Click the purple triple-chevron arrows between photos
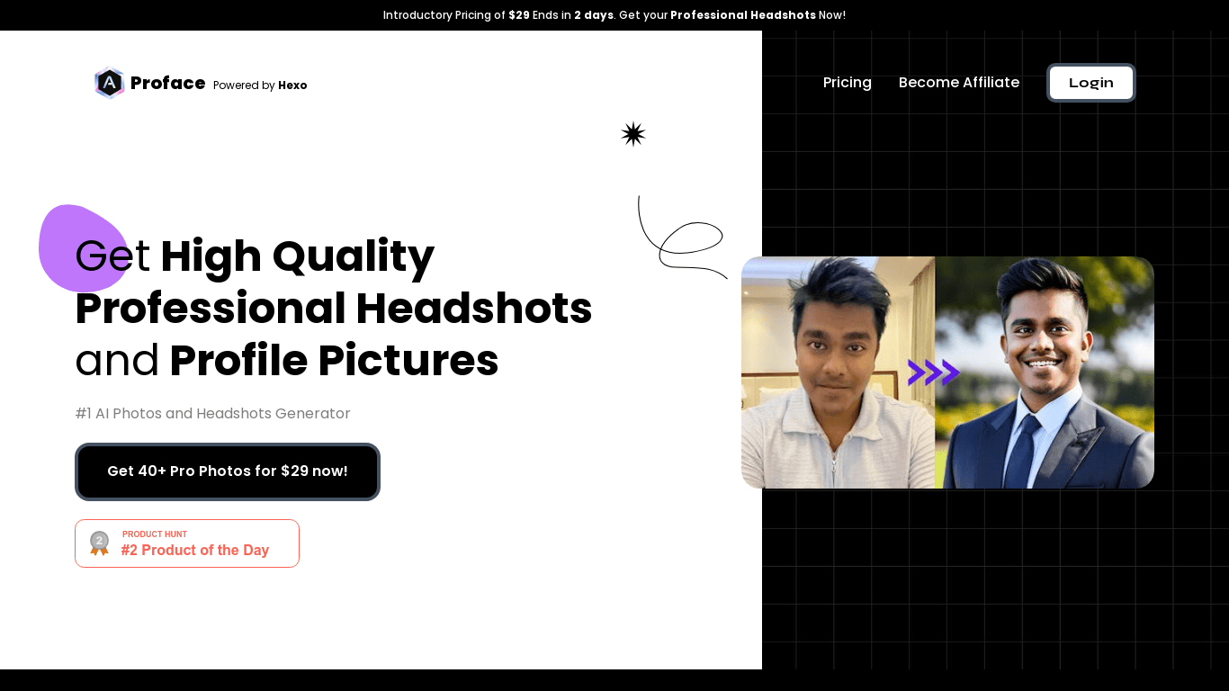 933,372
